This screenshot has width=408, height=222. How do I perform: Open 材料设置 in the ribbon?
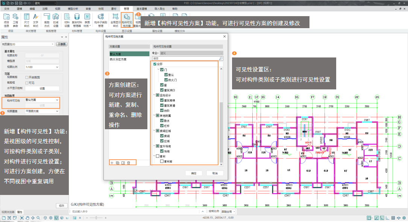67,20
